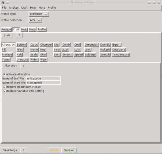Open the Speed settings tab
The height and width of the screenshot is (154, 162).
(x=79, y=55)
